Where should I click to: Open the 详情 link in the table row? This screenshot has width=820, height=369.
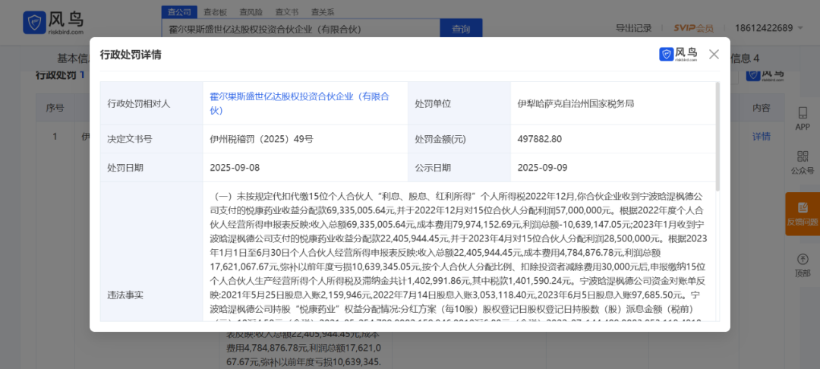[761, 137]
